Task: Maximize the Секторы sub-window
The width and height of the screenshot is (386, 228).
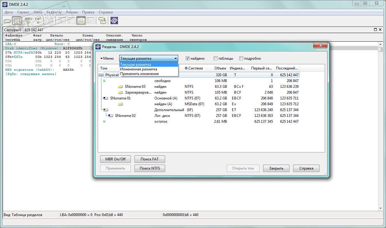Action: (x=376, y=30)
